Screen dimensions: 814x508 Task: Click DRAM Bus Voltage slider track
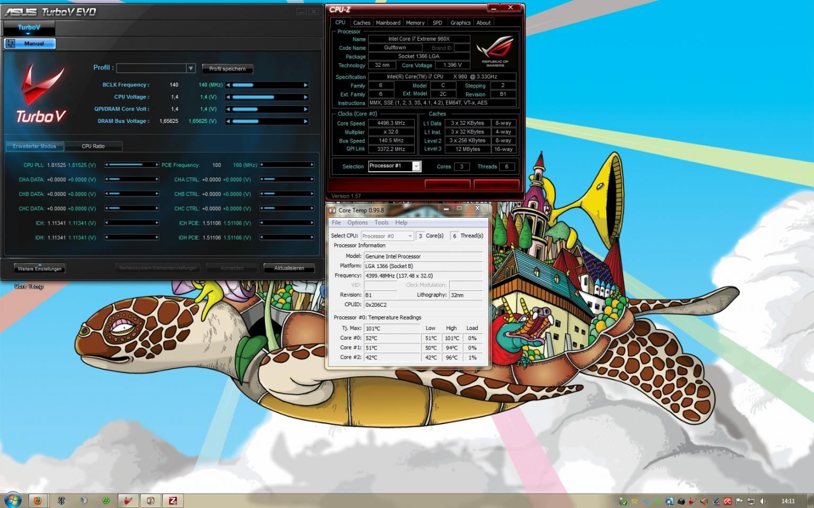tap(267, 121)
